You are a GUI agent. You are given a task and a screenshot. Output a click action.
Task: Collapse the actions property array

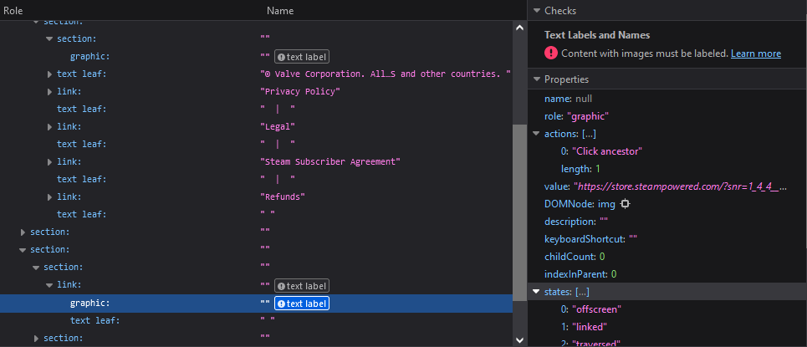point(536,134)
